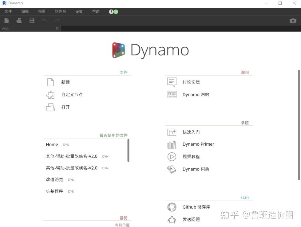Open the Dynamo Primer guide
The height and width of the screenshot is (227, 301).
[x=198, y=144]
